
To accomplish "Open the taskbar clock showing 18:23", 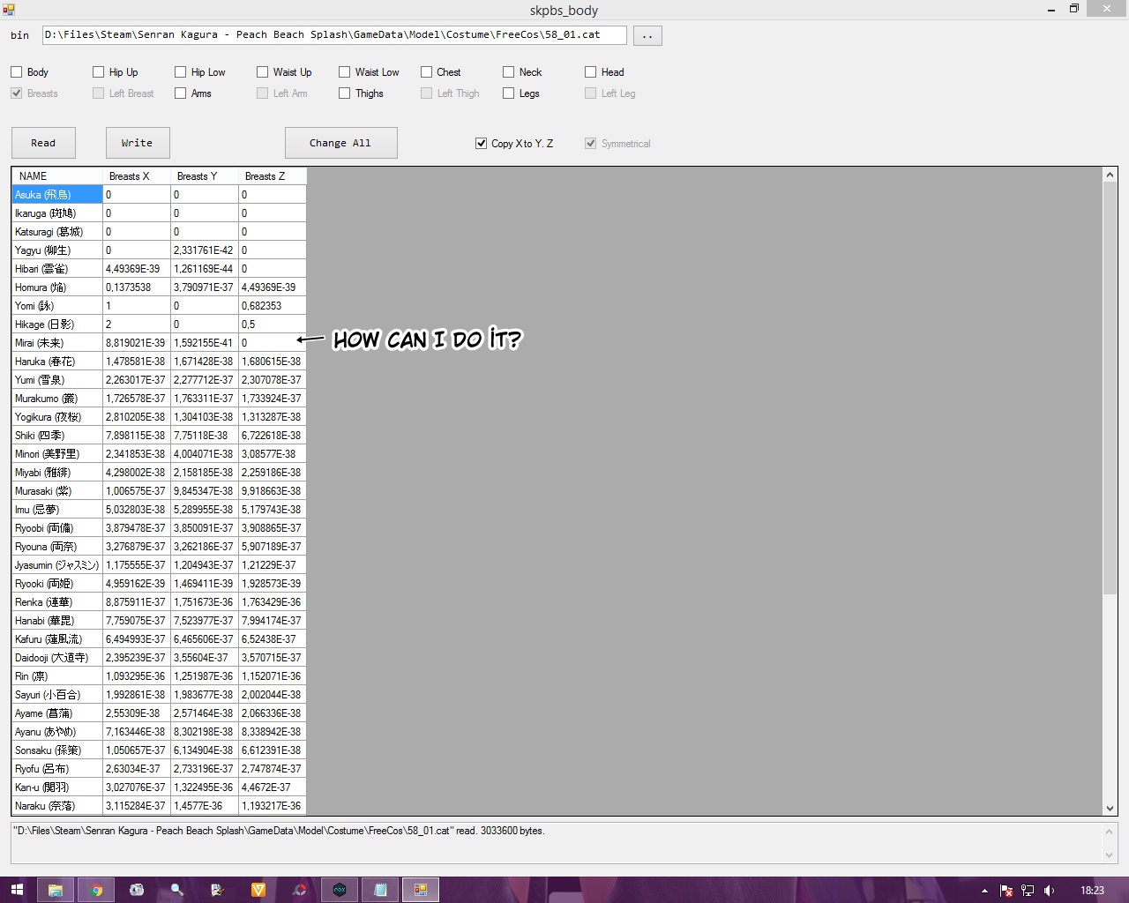I will pos(1092,891).
